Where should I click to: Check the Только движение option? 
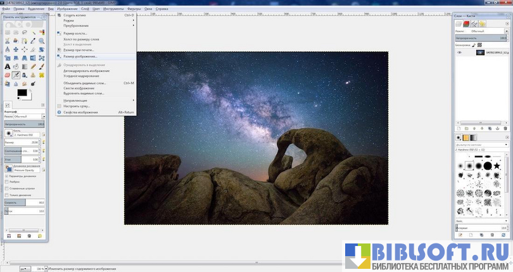[x=6, y=195]
